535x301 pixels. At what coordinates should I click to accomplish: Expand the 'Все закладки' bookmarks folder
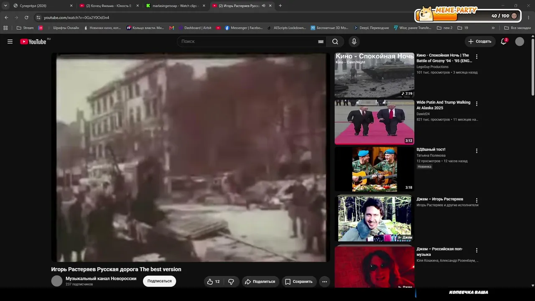[517, 28]
